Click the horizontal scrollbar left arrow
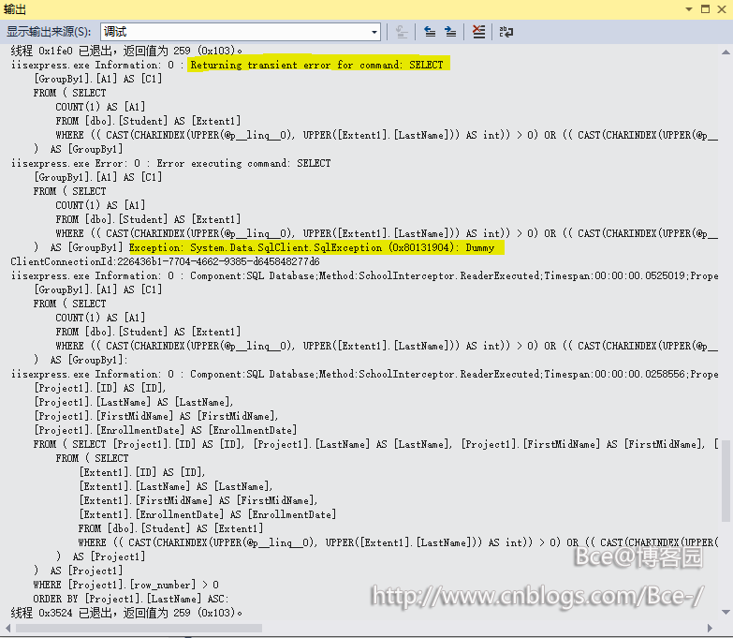The image size is (733, 638). tap(7, 629)
